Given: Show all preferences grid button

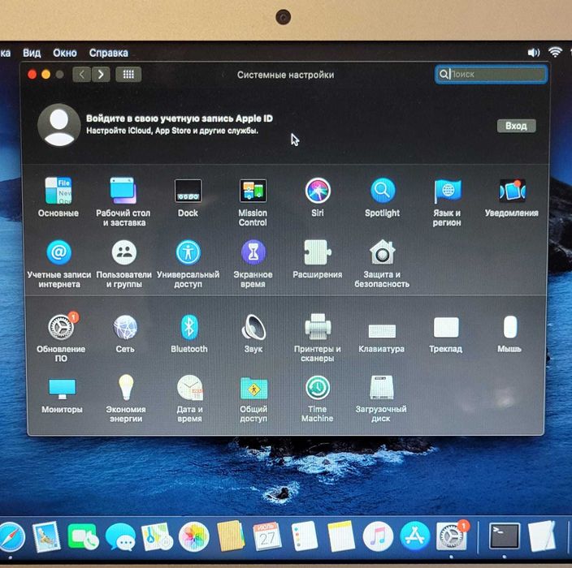Looking at the screenshot, I should point(128,75).
